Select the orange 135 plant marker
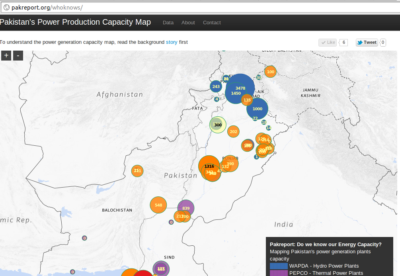Screen dimensions: 400x276 point(247,100)
